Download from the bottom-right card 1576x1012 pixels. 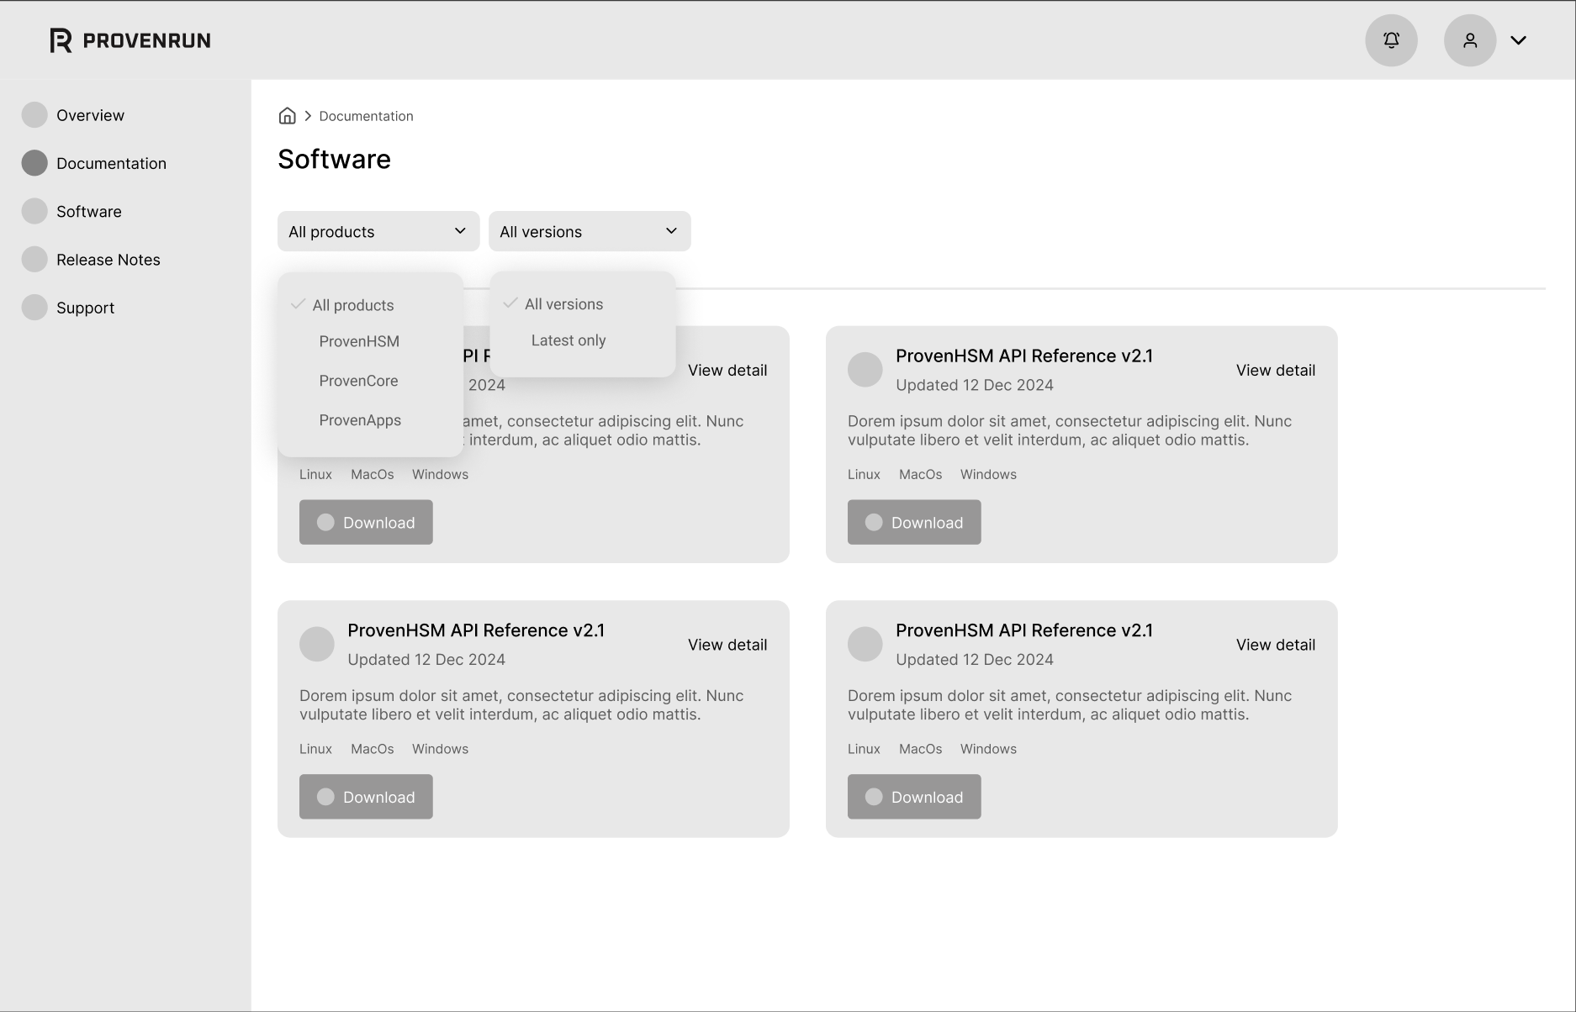point(914,797)
